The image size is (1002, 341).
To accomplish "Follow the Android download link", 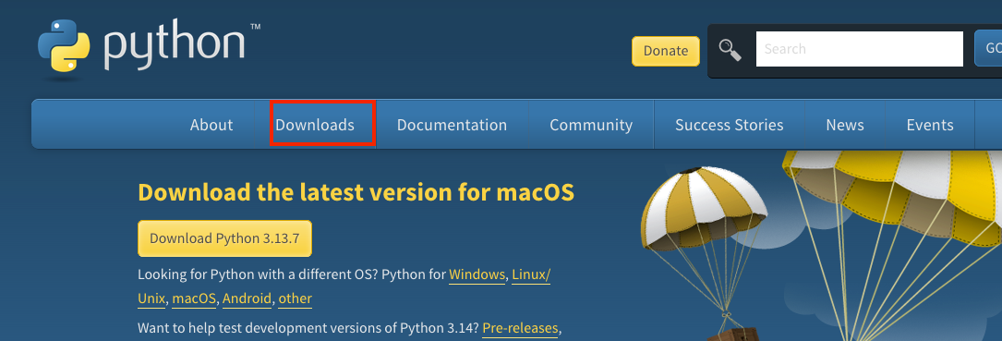I will (x=247, y=298).
